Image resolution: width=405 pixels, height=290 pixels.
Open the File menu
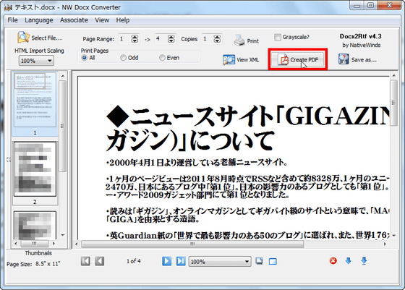pyautogui.click(x=13, y=20)
